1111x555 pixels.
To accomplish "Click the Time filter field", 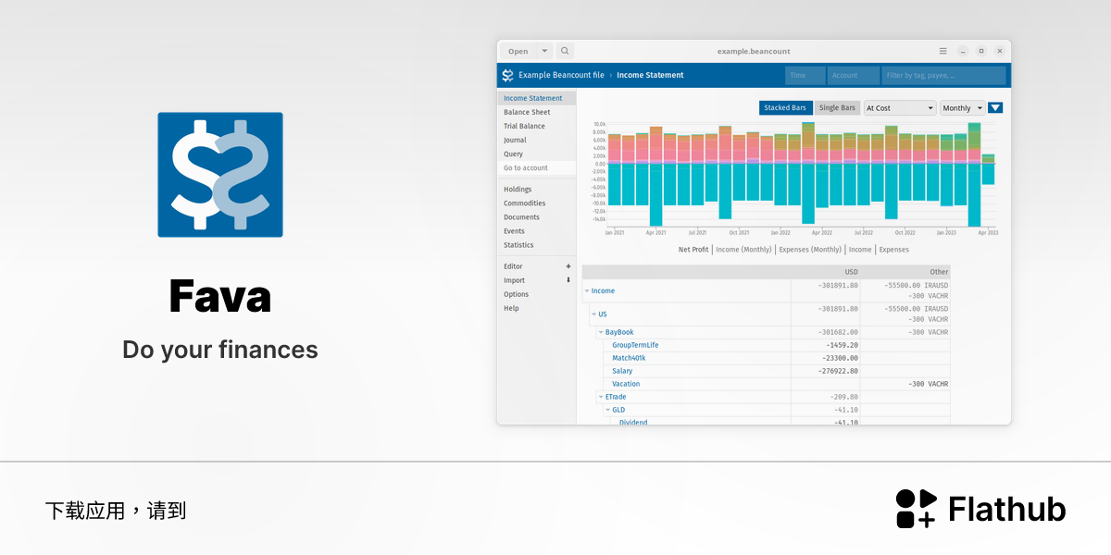I will pos(805,75).
